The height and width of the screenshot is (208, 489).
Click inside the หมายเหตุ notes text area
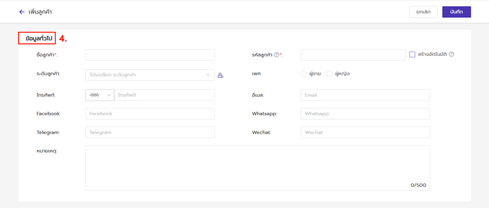[258, 168]
